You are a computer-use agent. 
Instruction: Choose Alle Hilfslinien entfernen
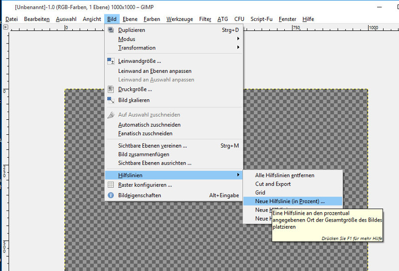[x=293, y=175]
